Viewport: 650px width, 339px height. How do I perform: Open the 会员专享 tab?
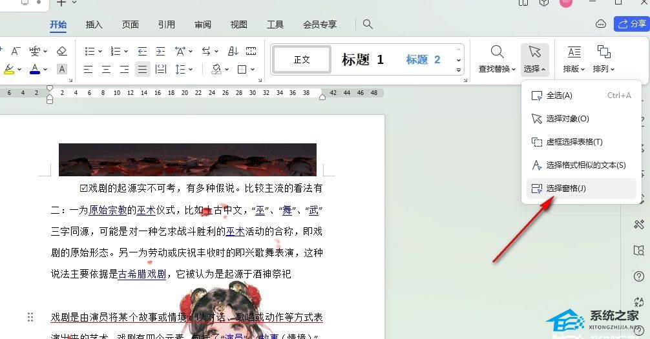pos(320,25)
